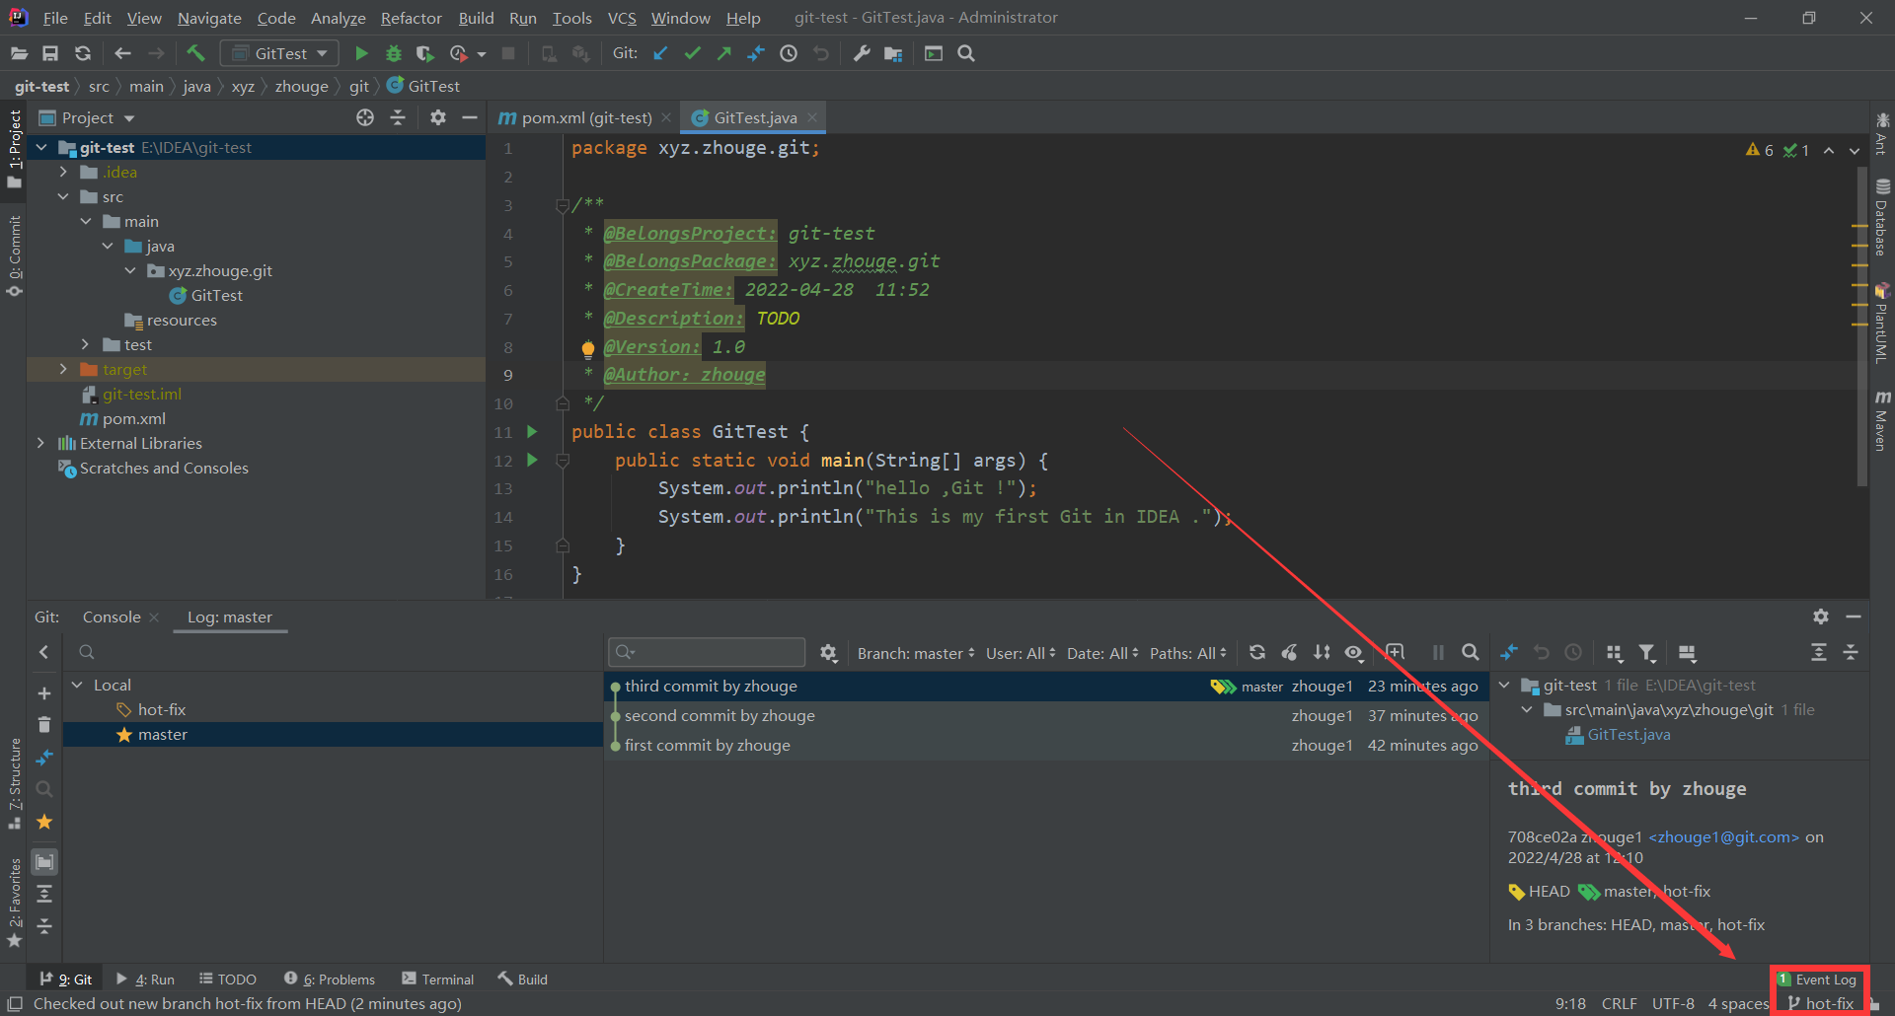Expand the target folder in project tree
Screen dimensions: 1895x1016
pos(63,369)
